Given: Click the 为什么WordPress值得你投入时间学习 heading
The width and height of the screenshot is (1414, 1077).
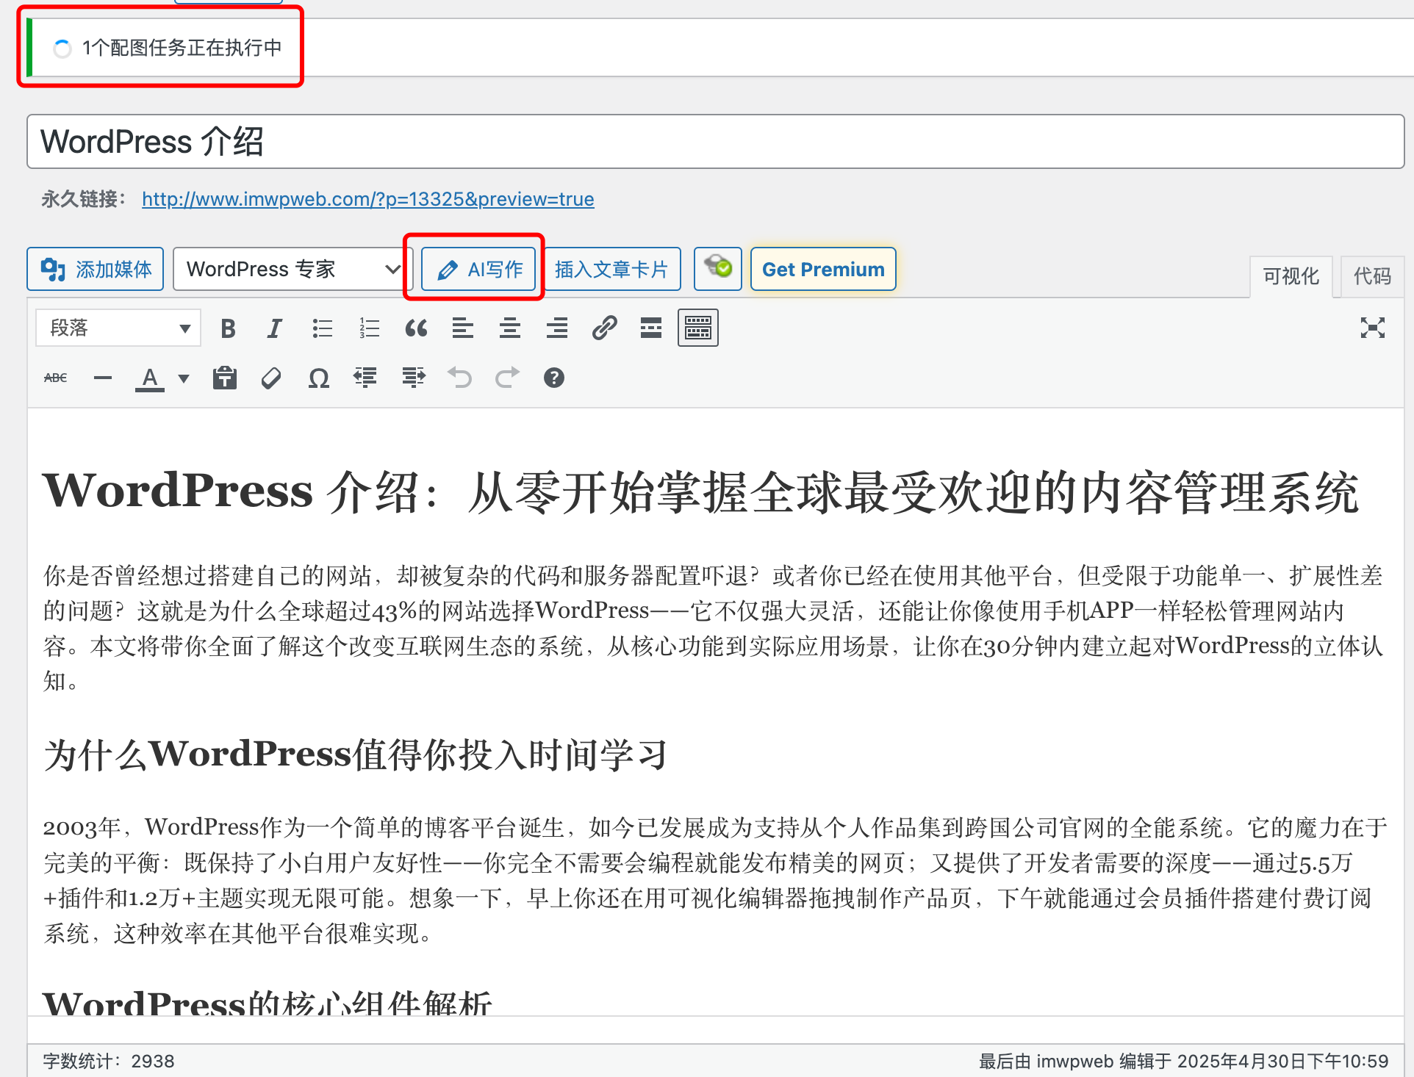Looking at the screenshot, I should [x=356, y=754].
